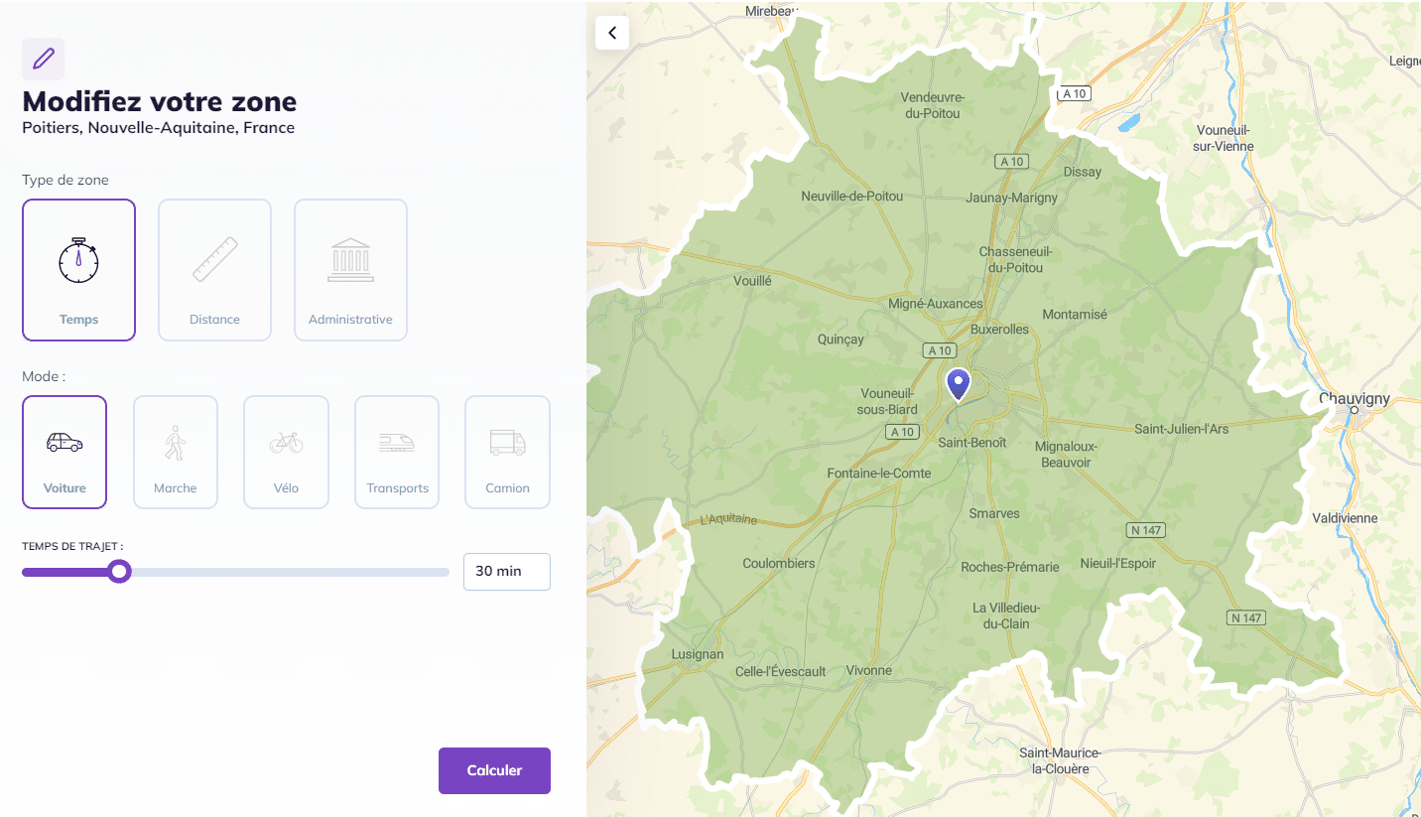1421x817 pixels.
Task: Pick the Camion truck mode
Action: tap(507, 453)
